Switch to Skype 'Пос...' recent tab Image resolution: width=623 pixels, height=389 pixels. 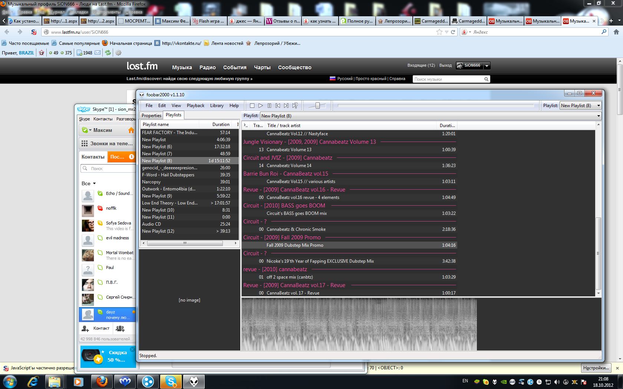click(x=122, y=157)
